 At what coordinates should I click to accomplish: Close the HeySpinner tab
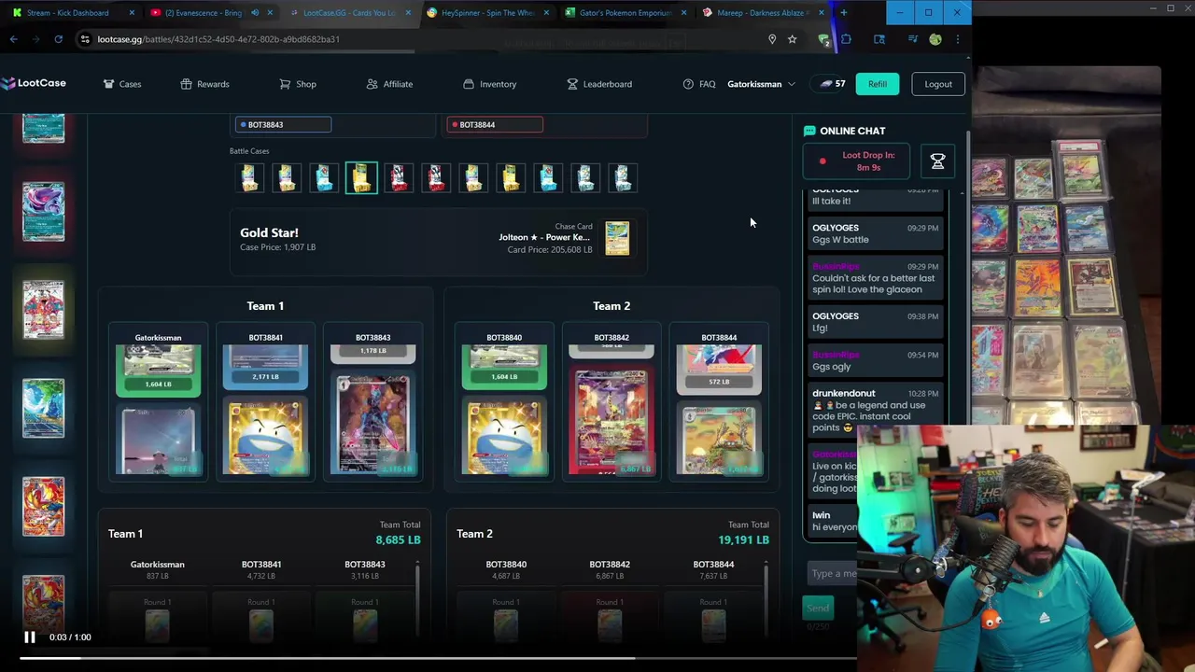click(x=546, y=13)
